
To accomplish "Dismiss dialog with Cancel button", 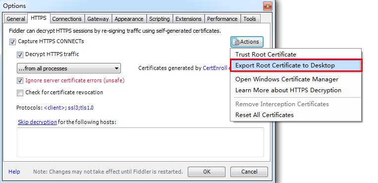I will pos(249,172).
